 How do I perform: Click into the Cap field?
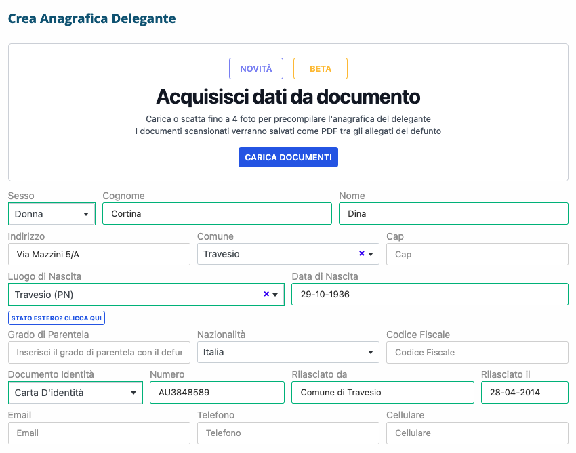(x=477, y=255)
